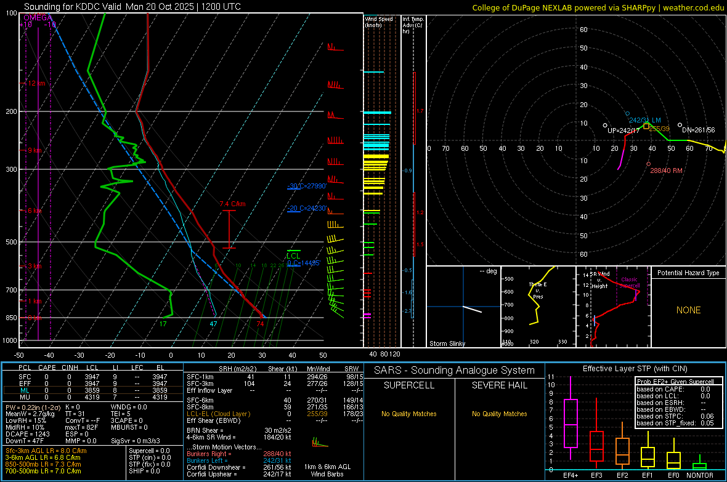Select the LCL-EL (Cloud Layer) row
Image resolution: width=727 pixels, height=482 pixels.
(275, 414)
